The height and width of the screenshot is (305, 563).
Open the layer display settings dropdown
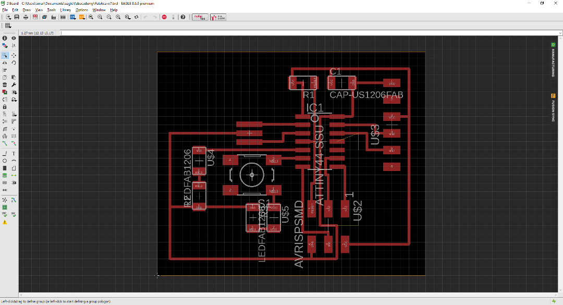[x=5, y=45]
